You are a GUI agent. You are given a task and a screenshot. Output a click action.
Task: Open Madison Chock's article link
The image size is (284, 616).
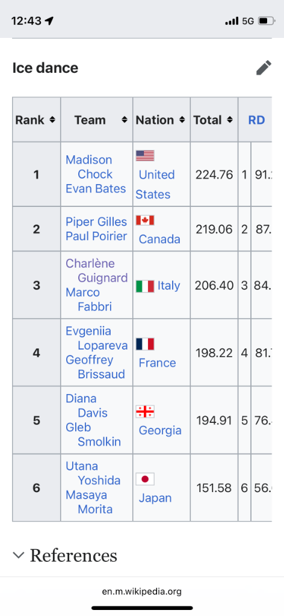click(89, 167)
